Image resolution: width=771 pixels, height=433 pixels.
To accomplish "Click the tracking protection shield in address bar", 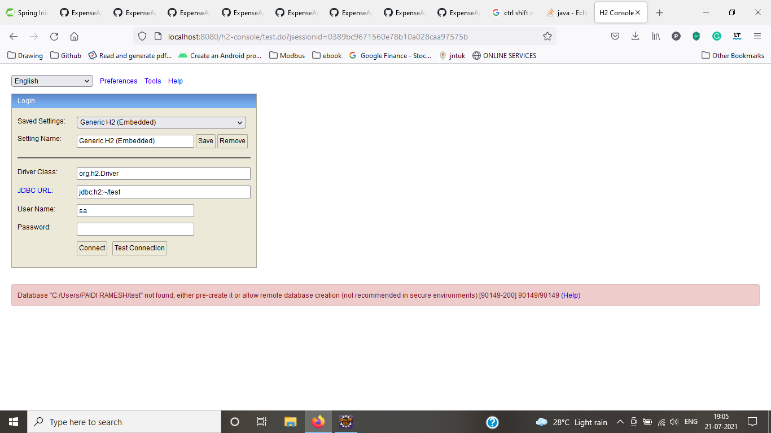I will (142, 36).
